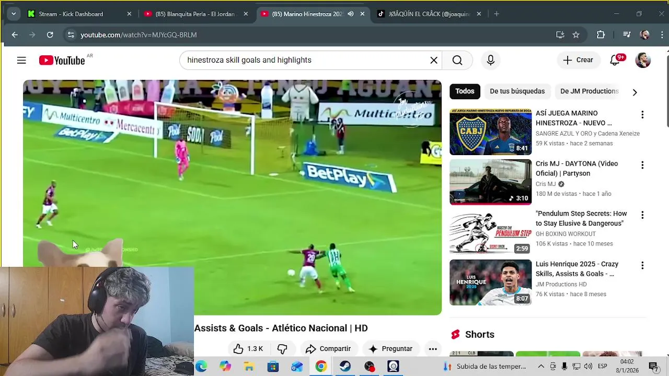Show more filter chips with right arrow

[x=635, y=92]
